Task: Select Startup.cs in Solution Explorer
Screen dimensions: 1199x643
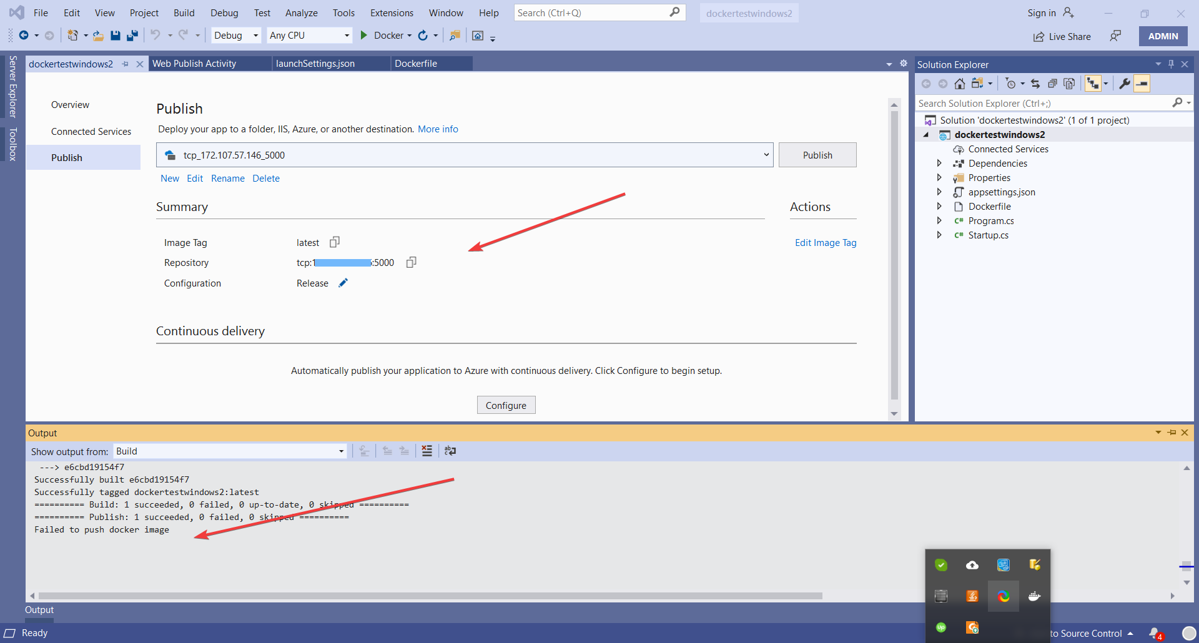Action: [x=989, y=235]
